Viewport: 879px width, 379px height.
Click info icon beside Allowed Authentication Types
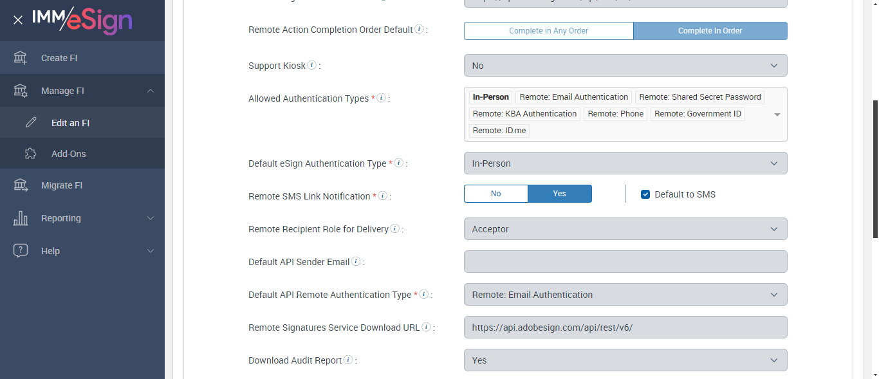pyautogui.click(x=381, y=98)
